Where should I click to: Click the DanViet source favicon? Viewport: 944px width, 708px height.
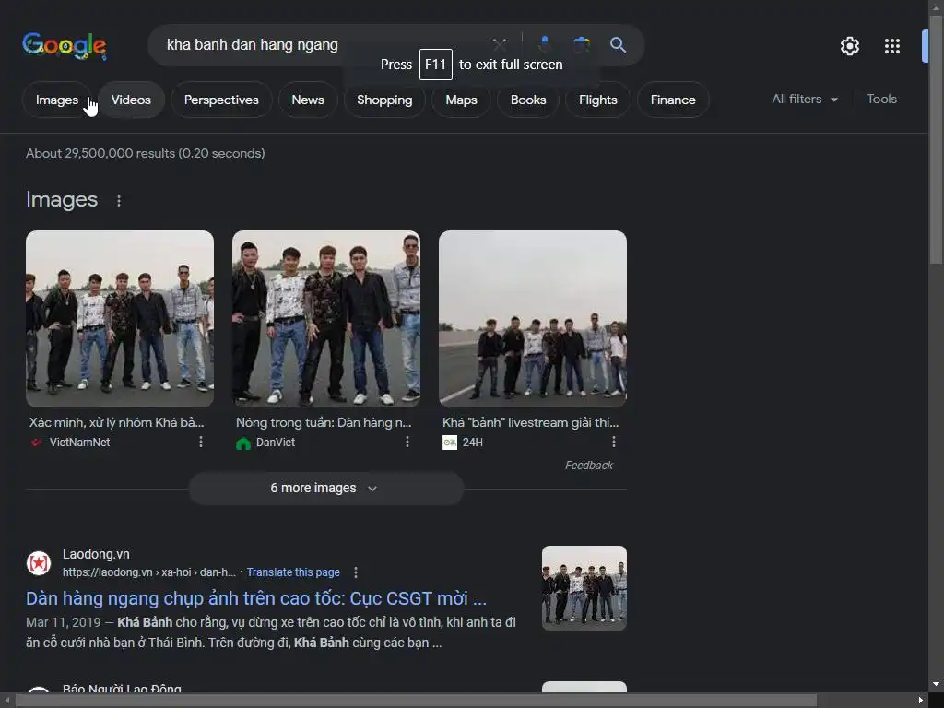click(243, 443)
